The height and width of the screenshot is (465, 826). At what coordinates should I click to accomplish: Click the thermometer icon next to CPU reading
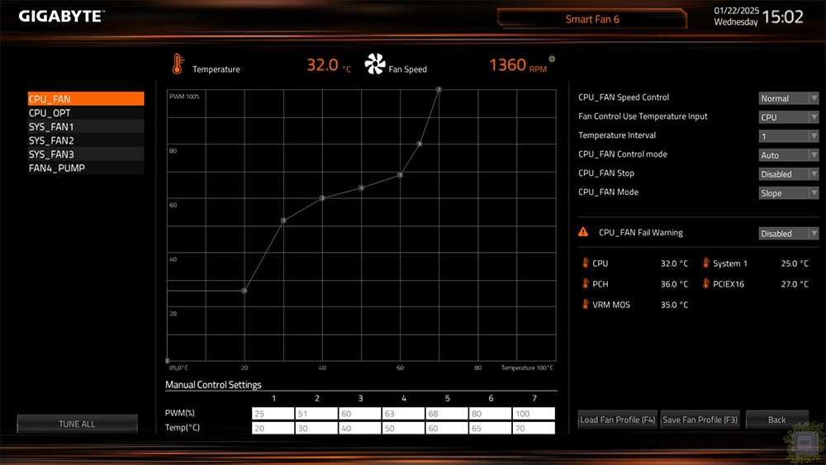(586, 263)
